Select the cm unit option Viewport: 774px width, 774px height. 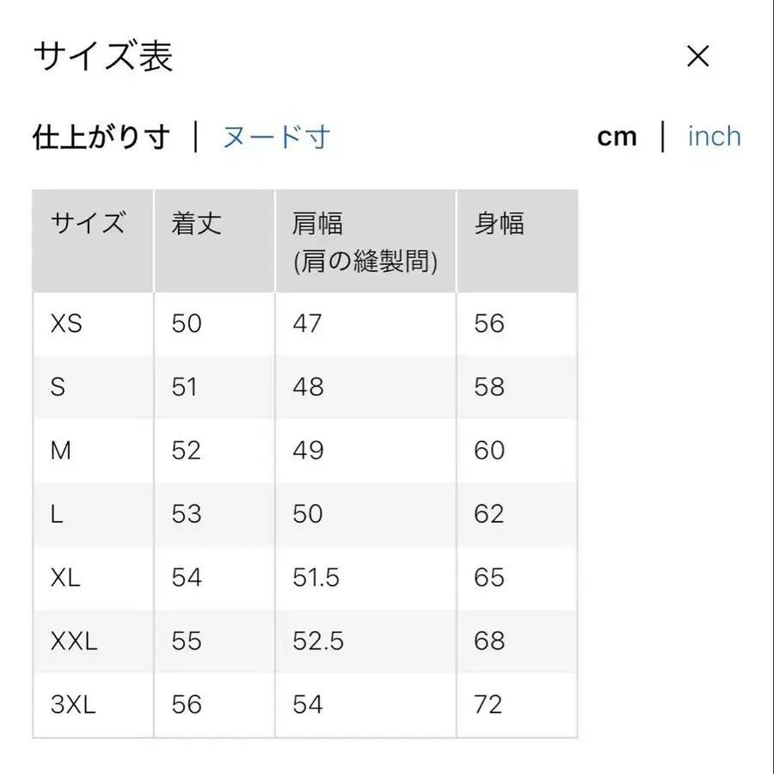tap(617, 136)
